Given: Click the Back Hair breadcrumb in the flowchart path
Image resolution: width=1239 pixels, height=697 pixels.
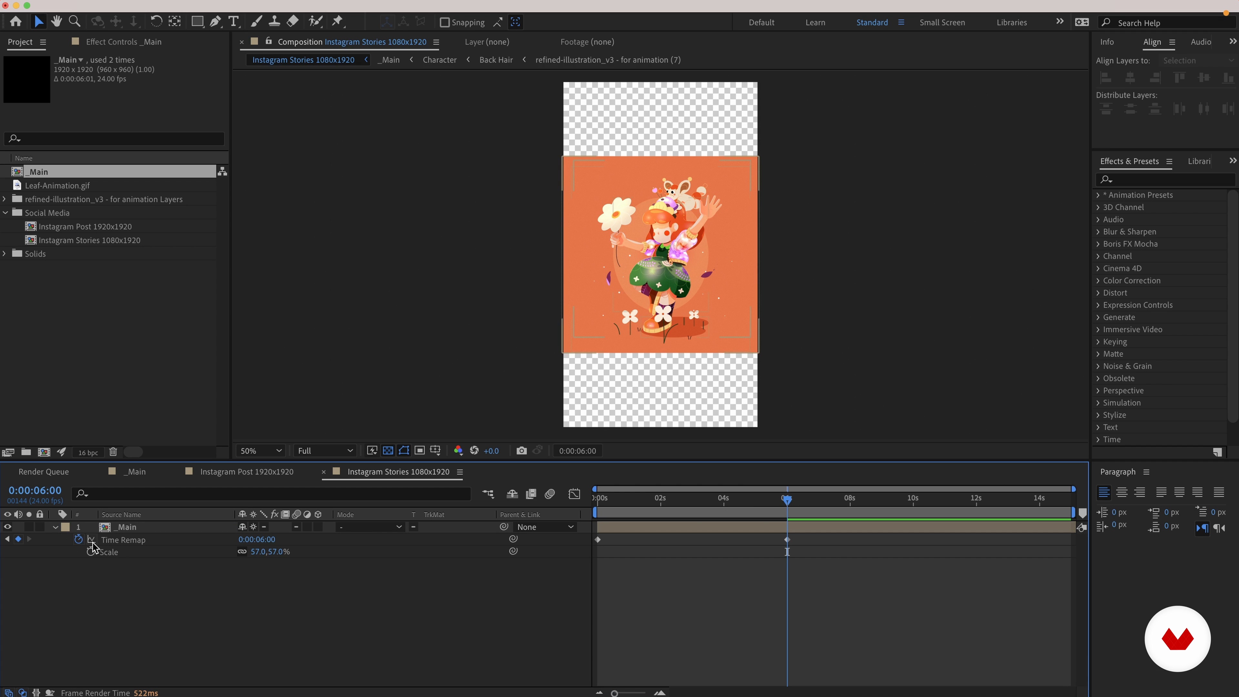Looking at the screenshot, I should pos(496,60).
